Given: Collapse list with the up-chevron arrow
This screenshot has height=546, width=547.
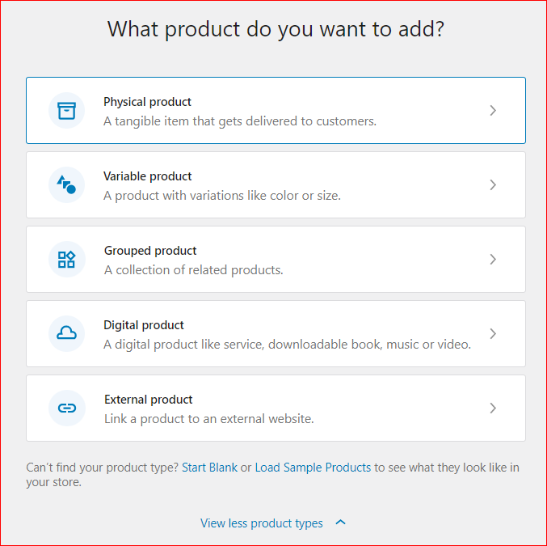Looking at the screenshot, I should (340, 523).
